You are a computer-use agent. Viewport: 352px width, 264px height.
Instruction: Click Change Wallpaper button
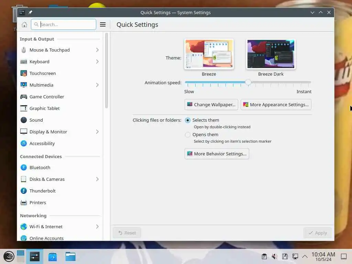click(x=211, y=104)
